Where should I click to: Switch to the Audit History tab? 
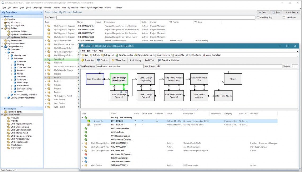coord(135,60)
